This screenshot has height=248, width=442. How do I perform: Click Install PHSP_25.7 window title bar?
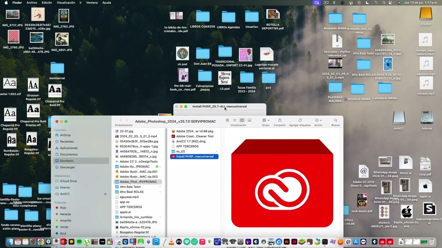pyautogui.click(x=220, y=106)
